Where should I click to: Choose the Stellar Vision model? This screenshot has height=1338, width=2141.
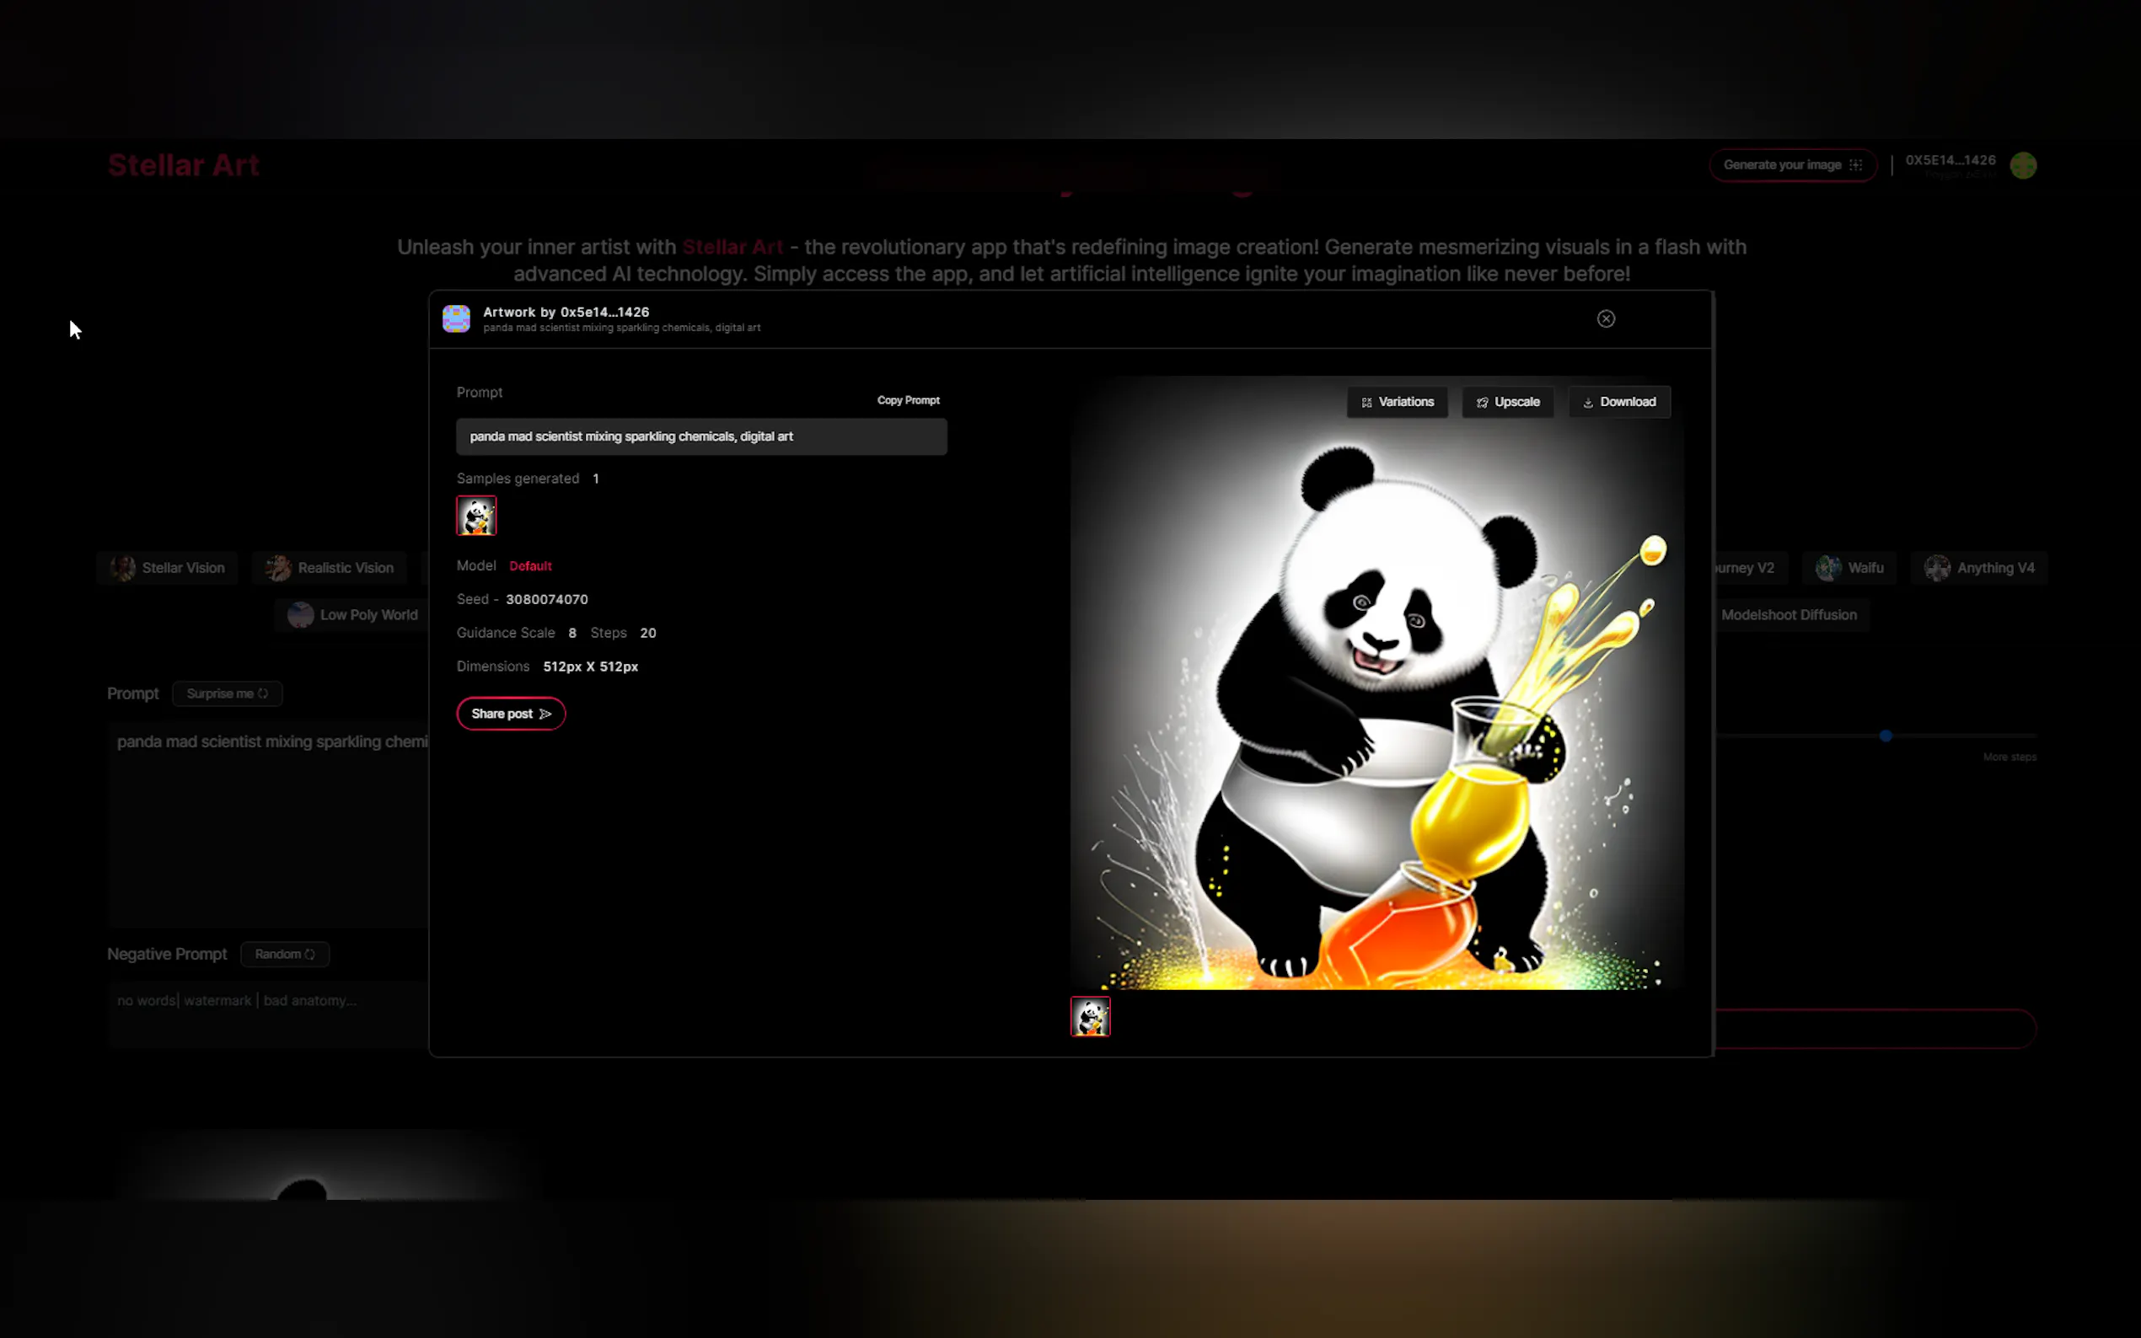(167, 567)
